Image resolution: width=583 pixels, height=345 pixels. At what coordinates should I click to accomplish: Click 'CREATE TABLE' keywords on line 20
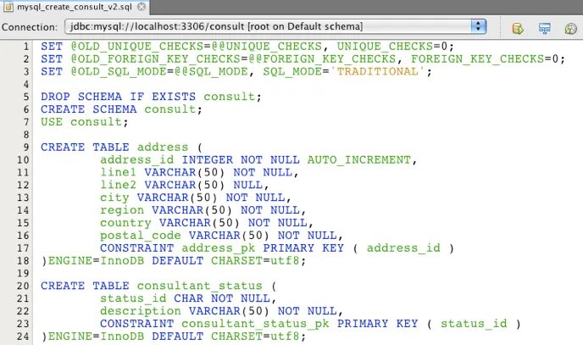[85, 286]
